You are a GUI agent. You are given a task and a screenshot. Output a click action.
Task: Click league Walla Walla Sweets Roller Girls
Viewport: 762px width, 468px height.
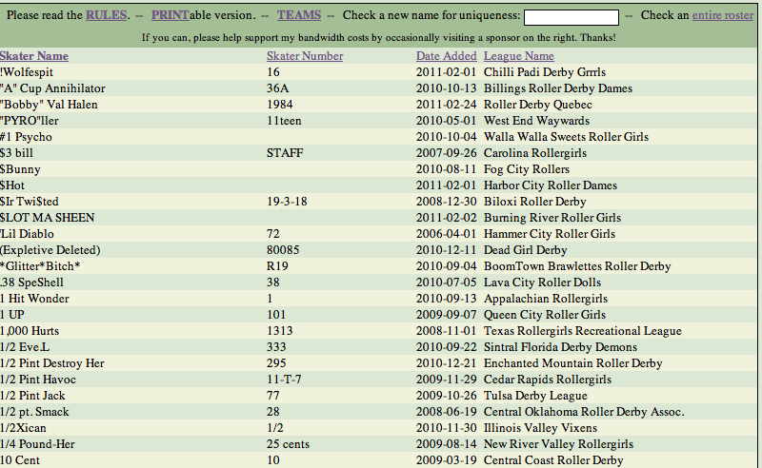[x=566, y=137]
